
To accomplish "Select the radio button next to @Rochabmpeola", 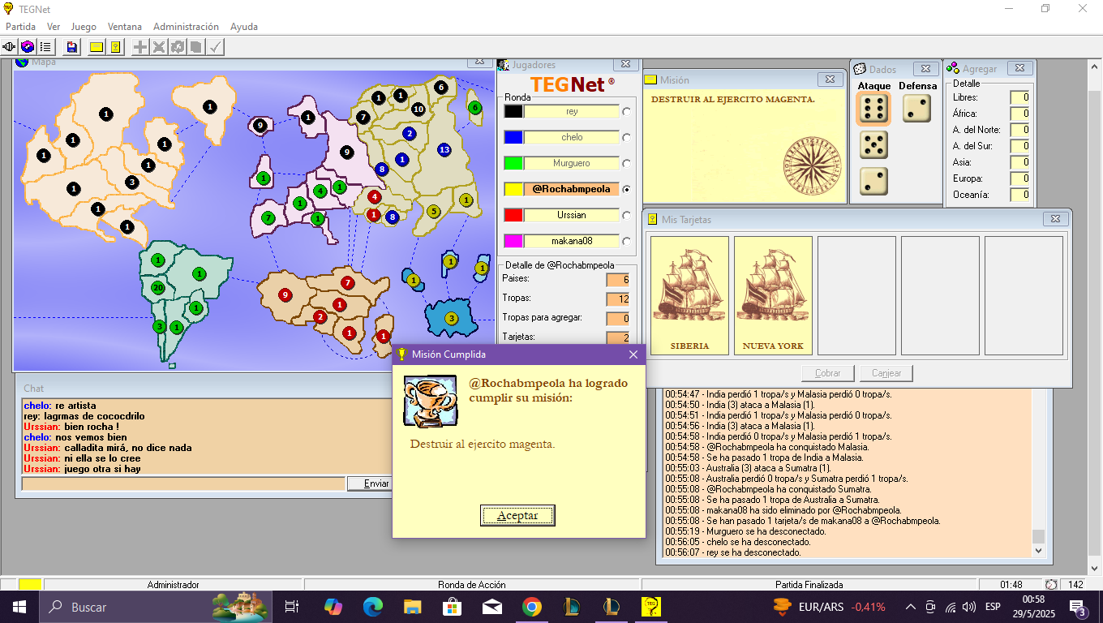I will click(x=626, y=190).
